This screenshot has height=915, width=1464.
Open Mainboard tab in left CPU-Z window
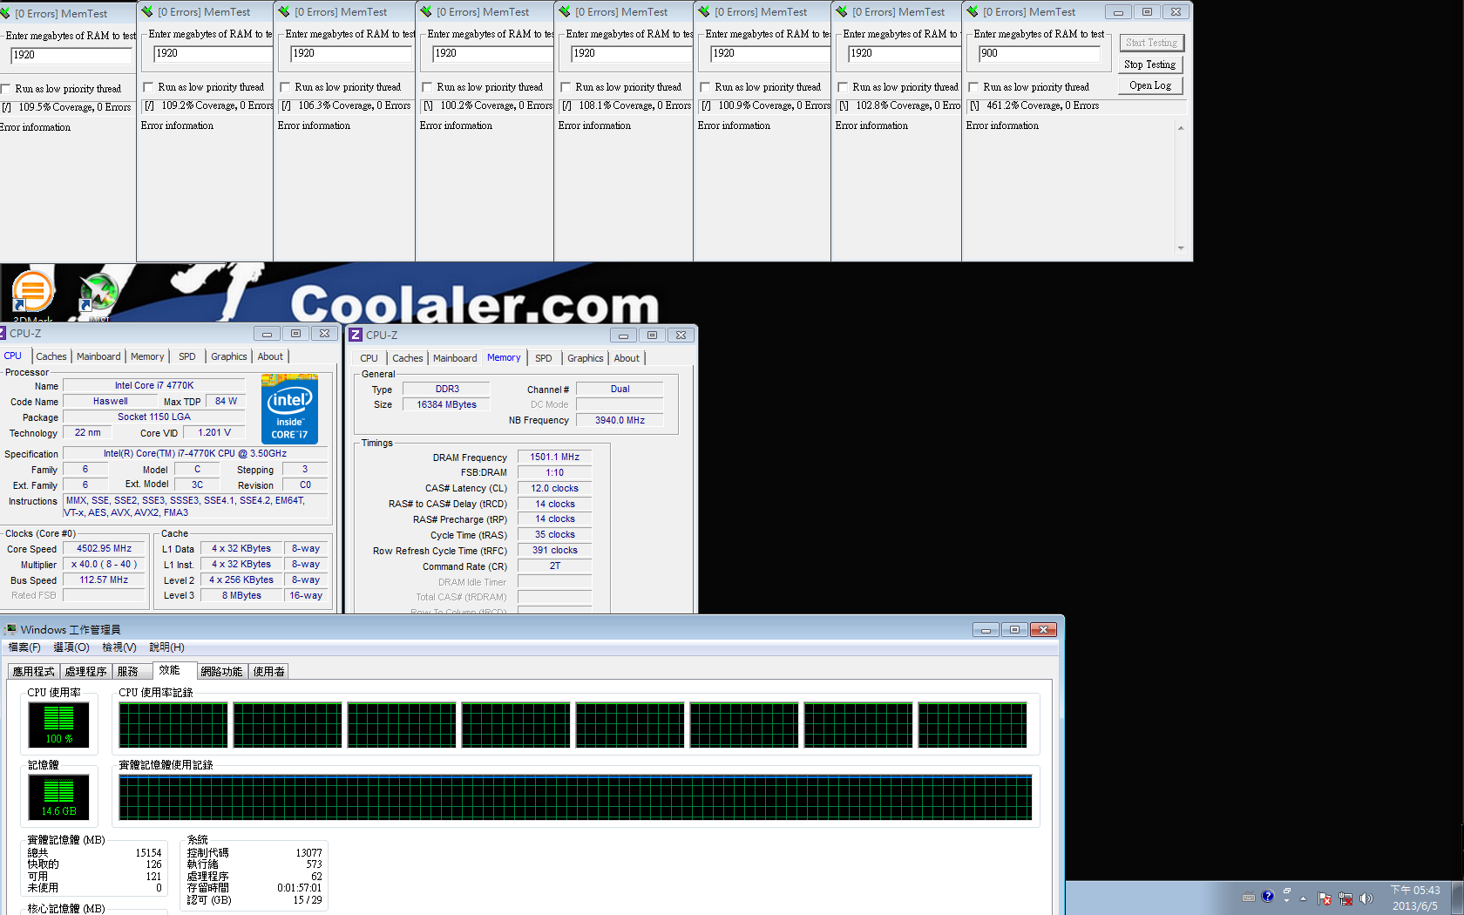coord(98,356)
